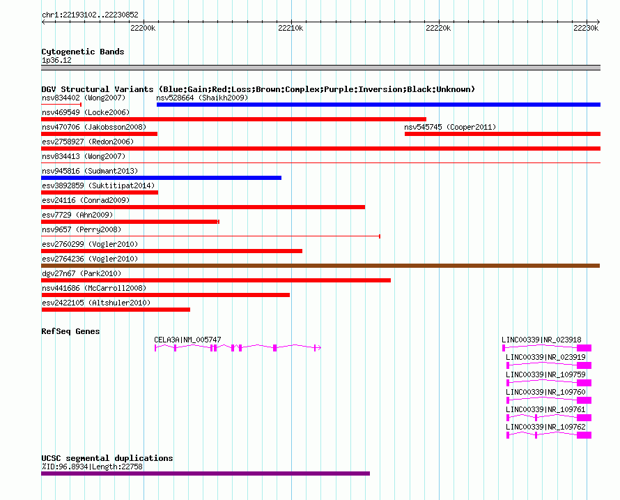This screenshot has height=500, width=620.
Task: Click the esv2760299 (Vogler2010) label
Action: pyautogui.click(x=90, y=244)
